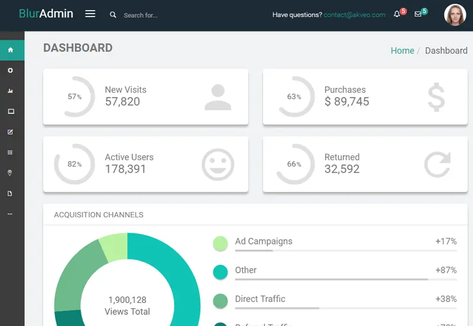
Task: Open the user profile avatar dropdown
Action: pos(455,15)
